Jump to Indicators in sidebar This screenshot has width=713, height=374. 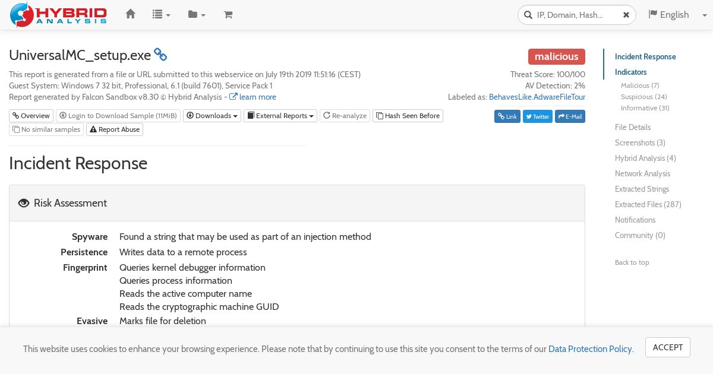click(x=630, y=72)
